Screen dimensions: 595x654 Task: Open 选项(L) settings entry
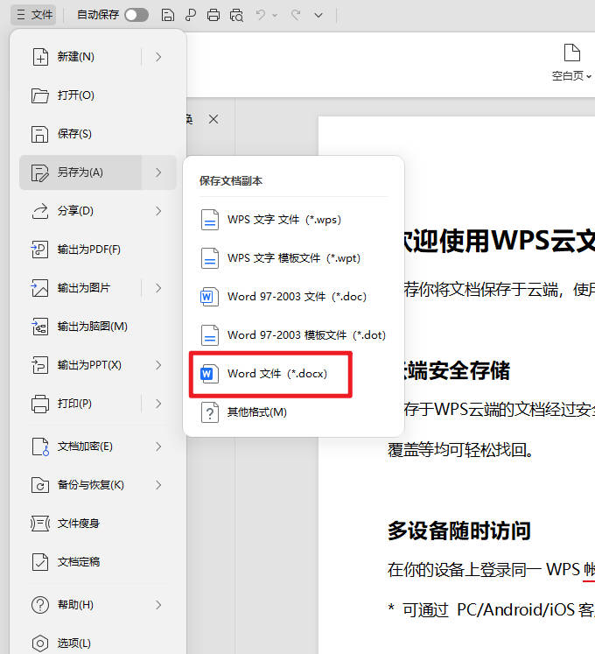pos(98,643)
